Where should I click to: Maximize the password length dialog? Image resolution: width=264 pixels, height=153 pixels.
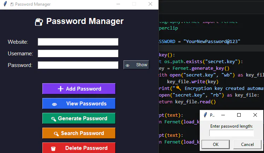pyautogui.click(x=239, y=115)
